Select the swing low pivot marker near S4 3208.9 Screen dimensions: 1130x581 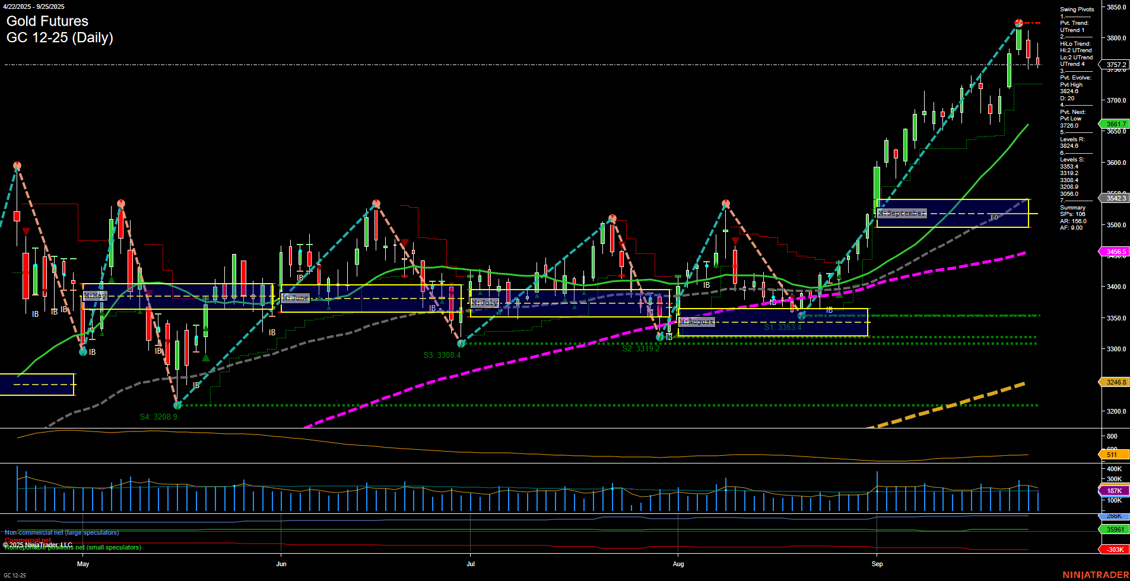tap(177, 405)
